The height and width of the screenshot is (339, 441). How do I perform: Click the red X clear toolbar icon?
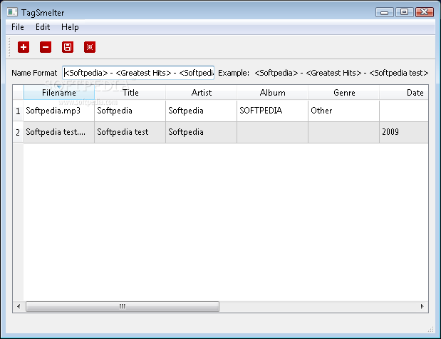tap(90, 47)
